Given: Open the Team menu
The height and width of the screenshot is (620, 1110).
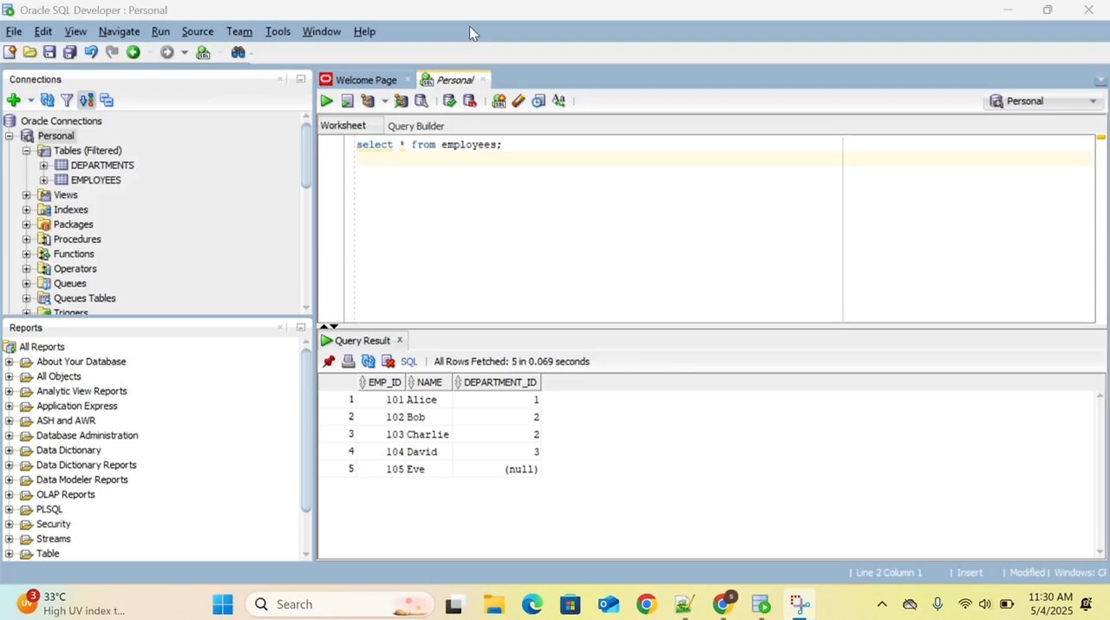Looking at the screenshot, I should click(x=239, y=31).
